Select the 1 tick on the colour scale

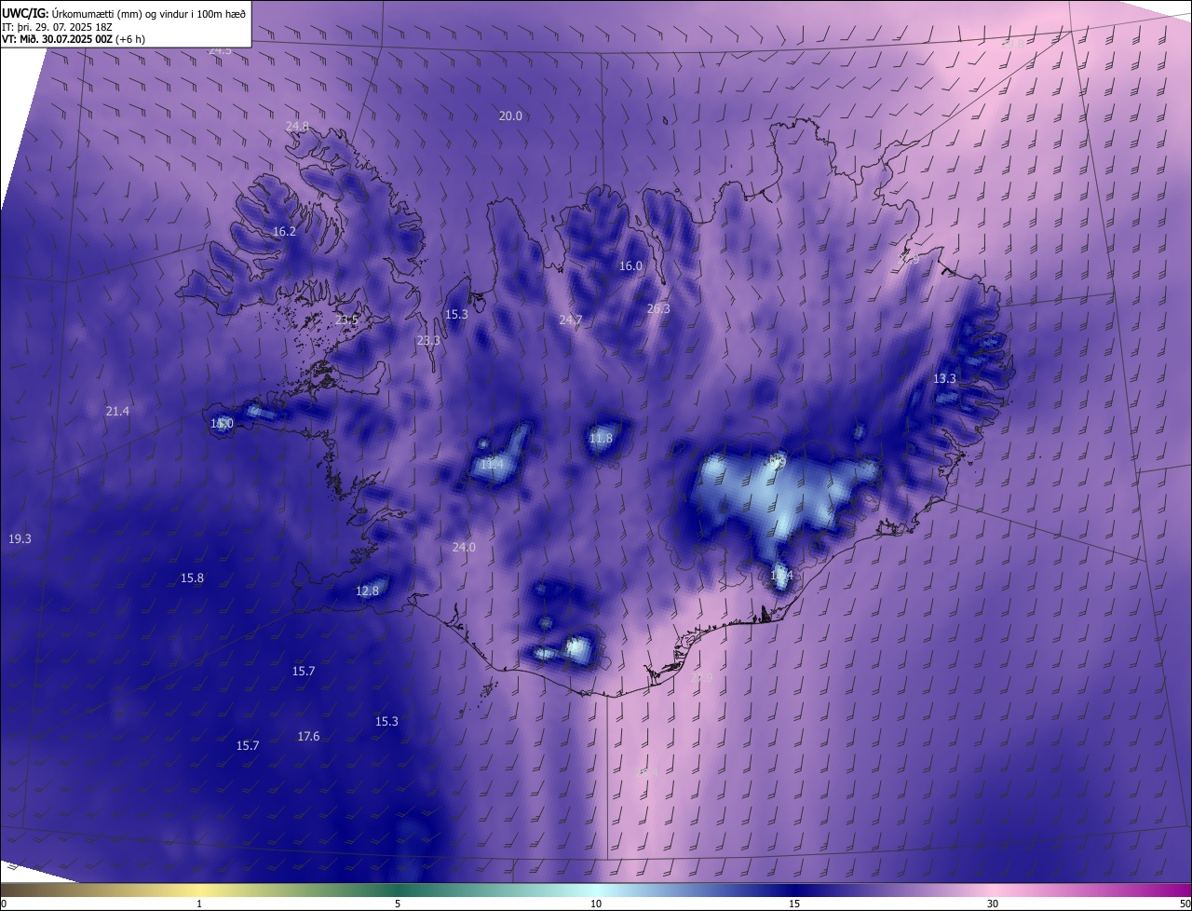(x=199, y=904)
